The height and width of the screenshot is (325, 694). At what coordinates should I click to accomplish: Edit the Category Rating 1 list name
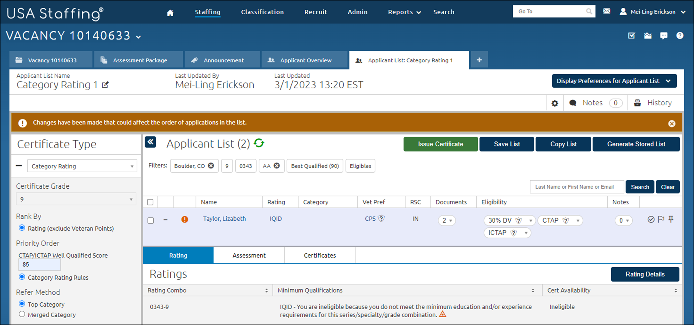tap(105, 85)
